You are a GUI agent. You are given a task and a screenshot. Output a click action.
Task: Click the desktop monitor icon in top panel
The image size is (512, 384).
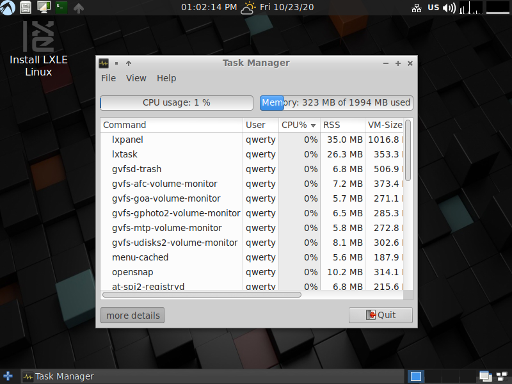coord(44,7)
